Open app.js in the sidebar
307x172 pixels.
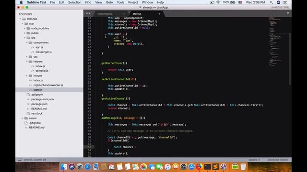[x=39, y=47]
